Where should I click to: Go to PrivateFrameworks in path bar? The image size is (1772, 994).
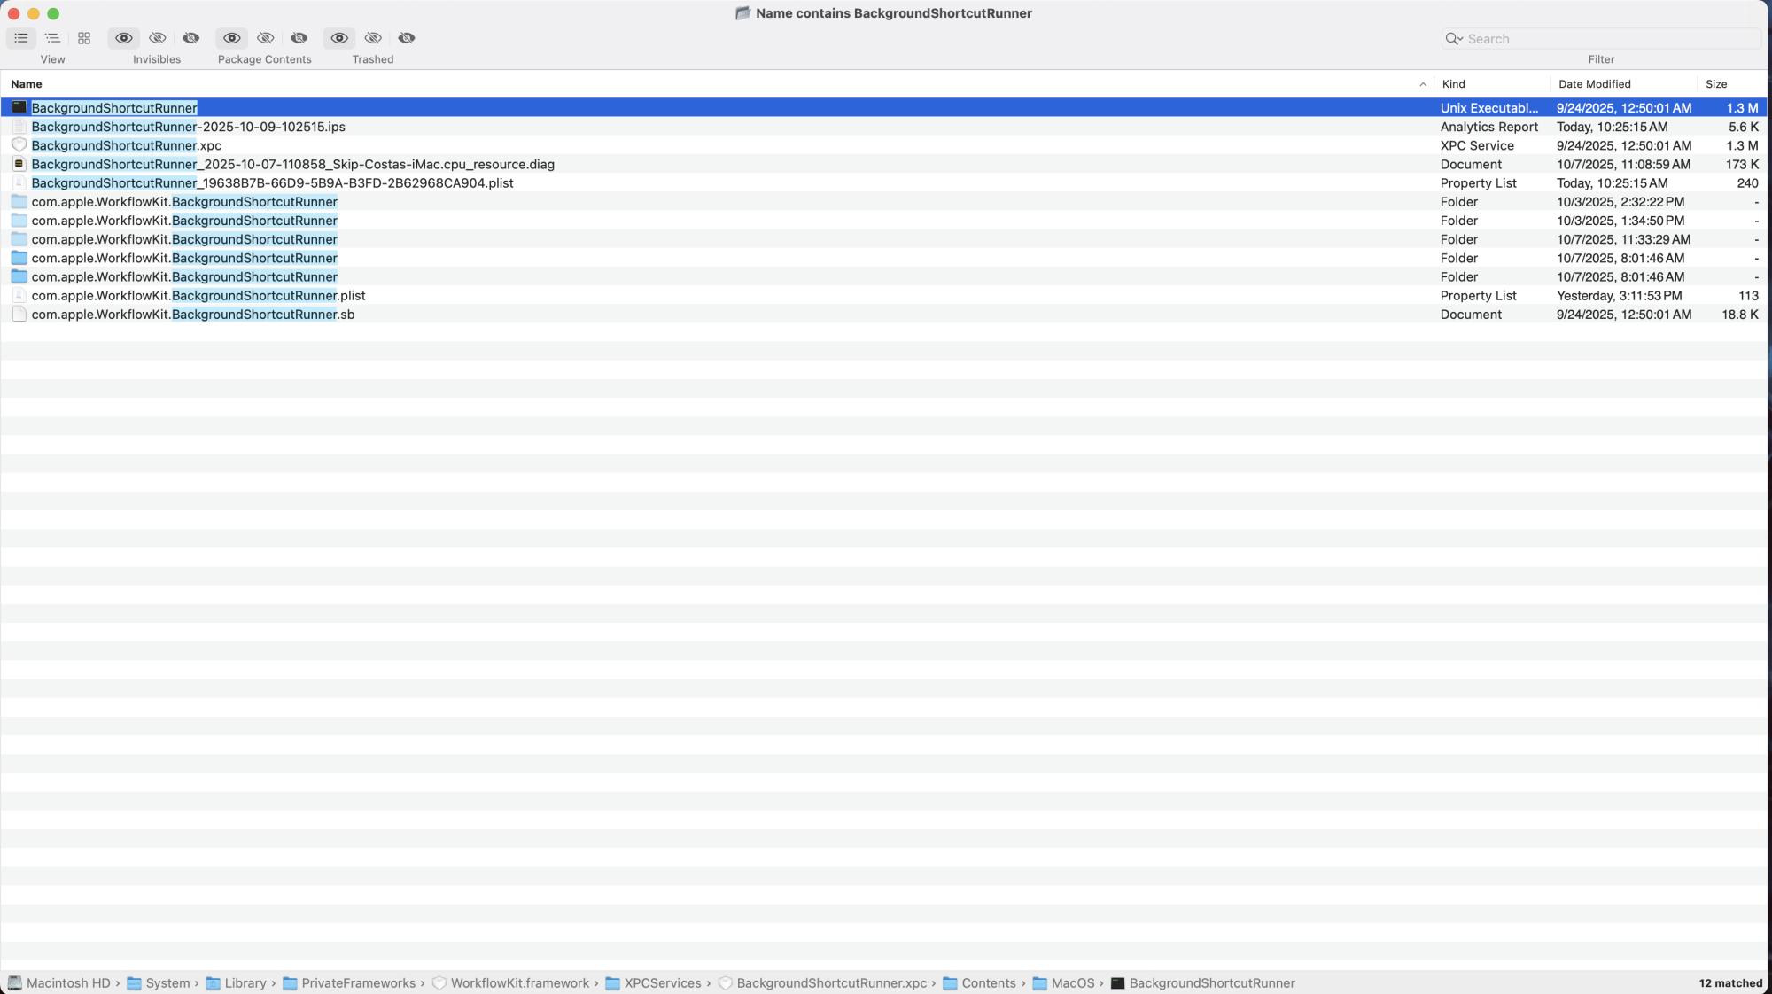pyautogui.click(x=358, y=983)
